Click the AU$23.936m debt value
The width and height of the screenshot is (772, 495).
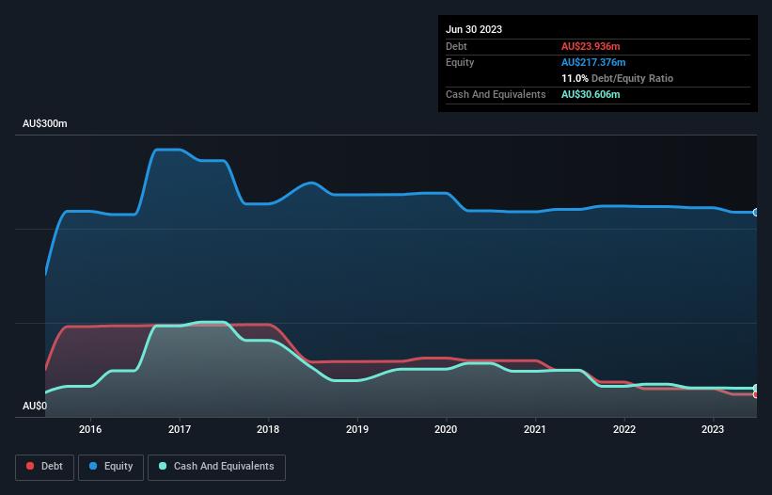click(591, 46)
